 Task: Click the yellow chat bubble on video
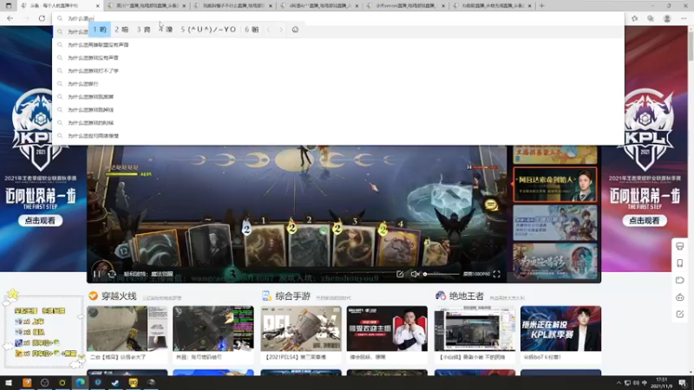(491, 205)
